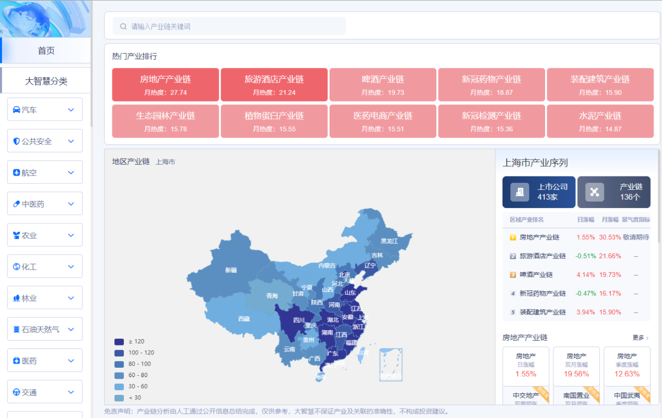Focus the 产业链 keyword search field
The height and width of the screenshot is (418, 662).
click(229, 26)
